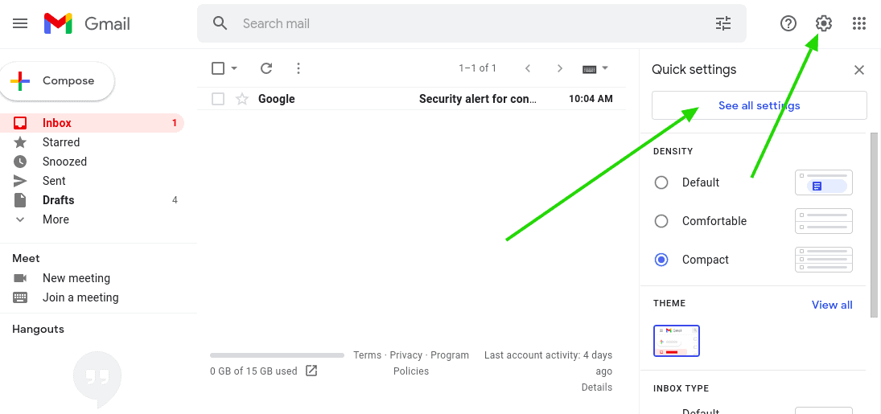Go to the newer messages page
Image resolution: width=881 pixels, height=414 pixels.
(x=528, y=68)
